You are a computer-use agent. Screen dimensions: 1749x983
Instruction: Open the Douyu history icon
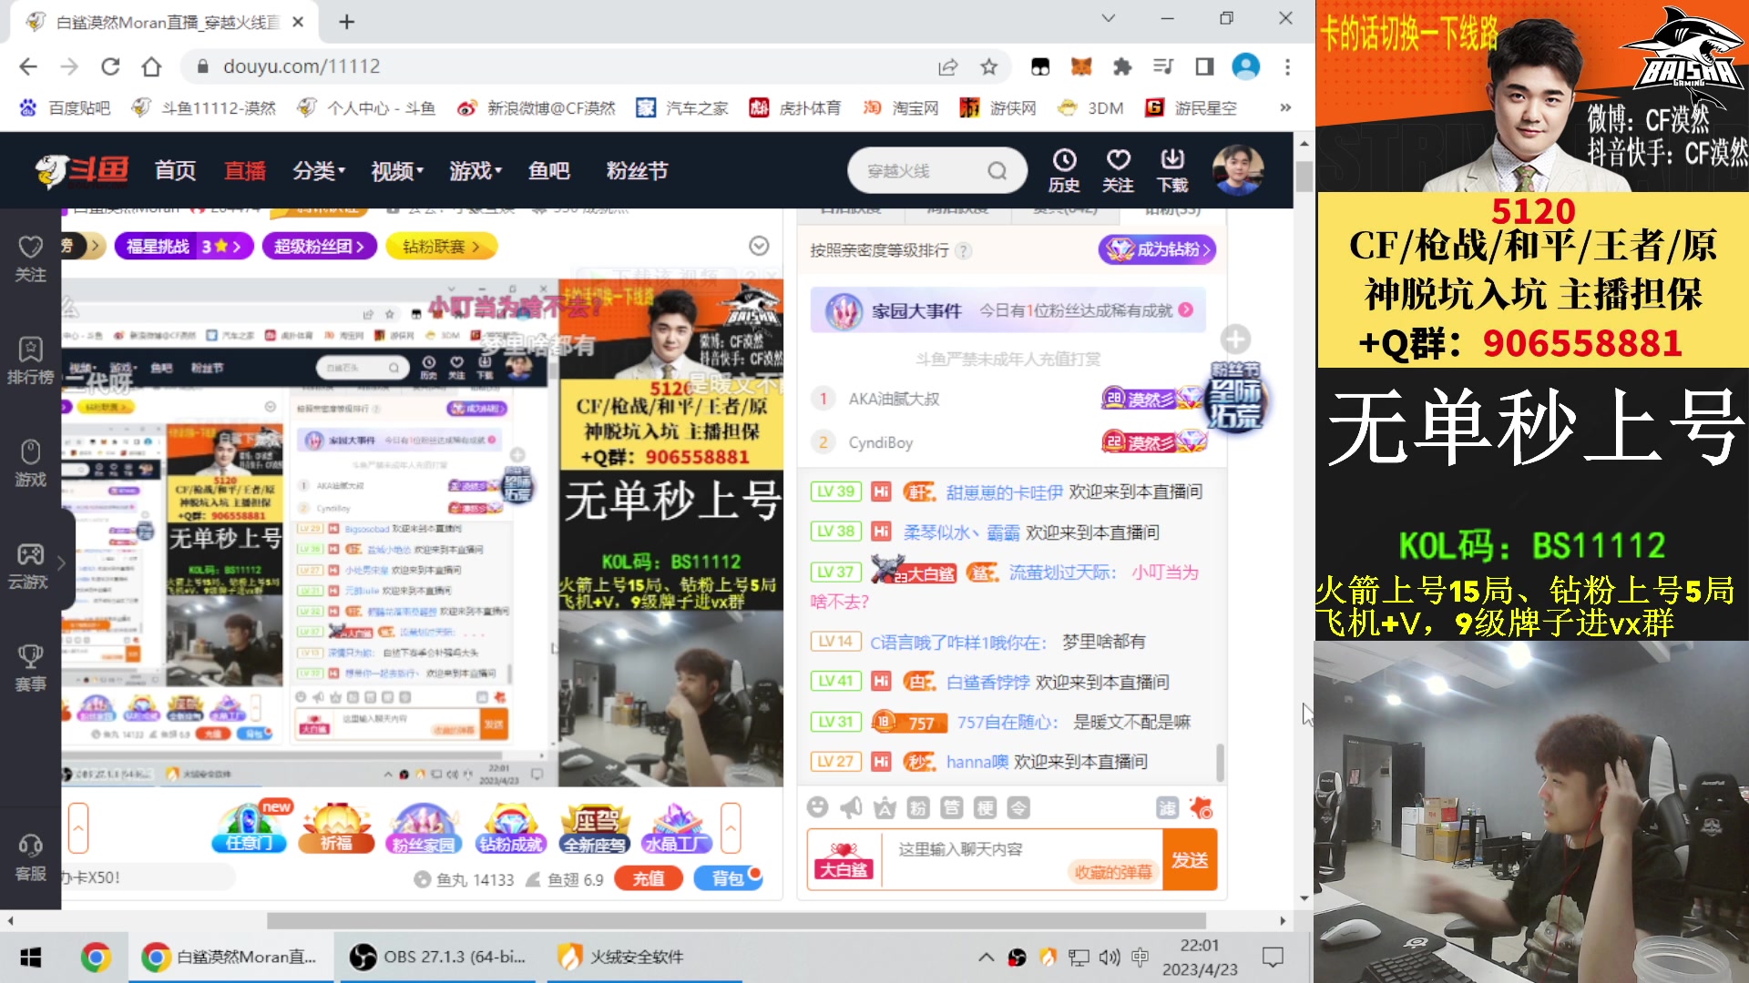pos(1064,170)
